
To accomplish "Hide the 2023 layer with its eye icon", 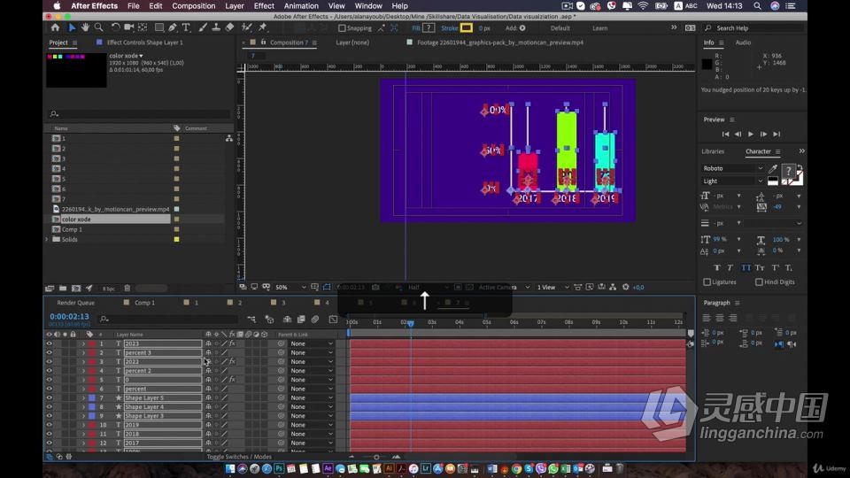I will 50,343.
